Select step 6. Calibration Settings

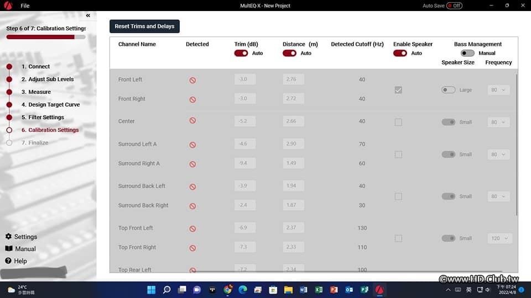[50, 130]
